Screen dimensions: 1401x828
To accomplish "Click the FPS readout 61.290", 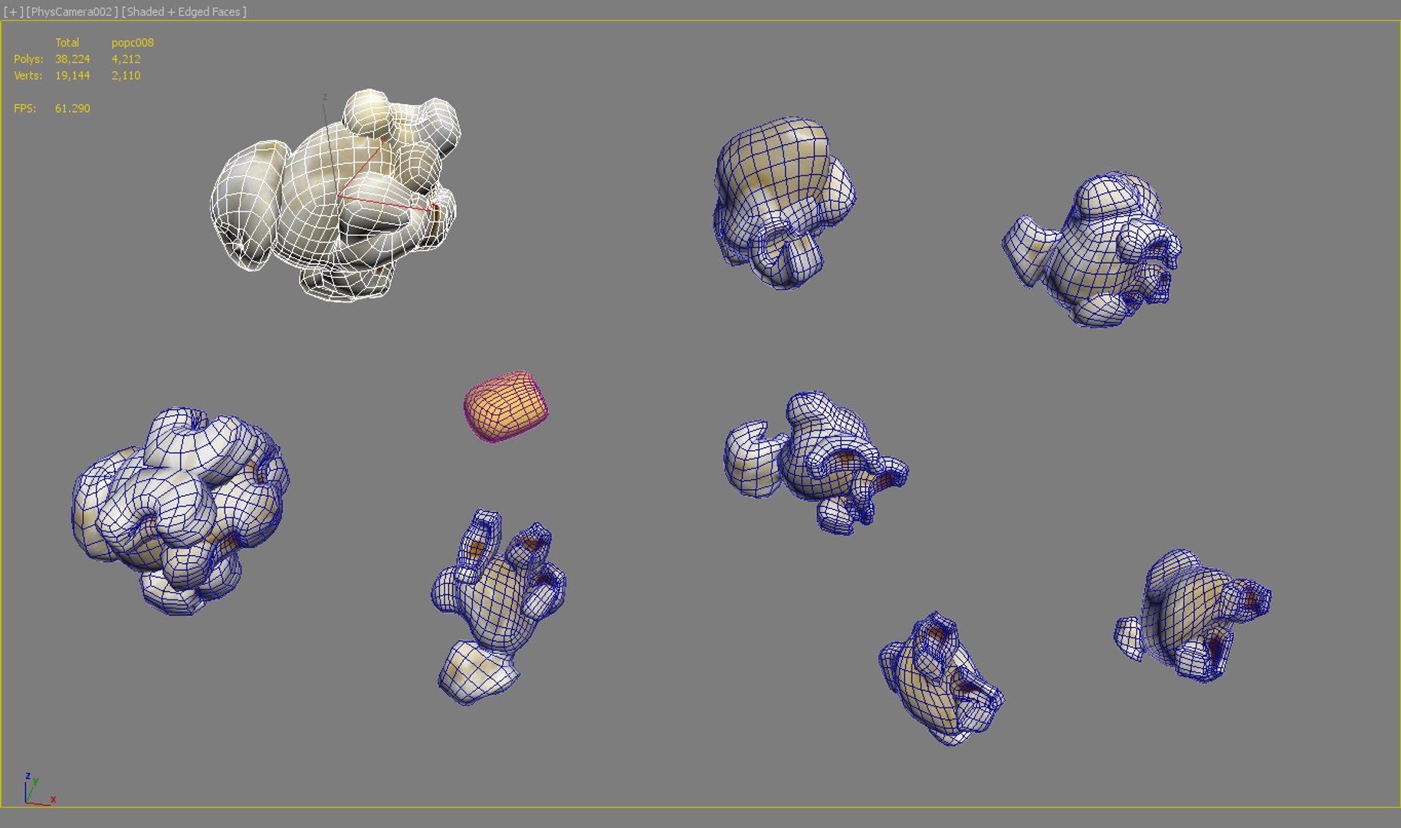I will coord(72,108).
